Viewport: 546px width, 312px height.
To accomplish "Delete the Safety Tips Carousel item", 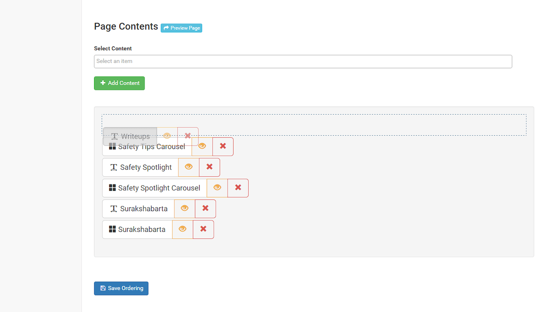I will point(223,146).
